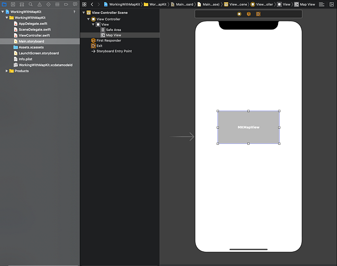Open SceneDelegate.swift file
Screen dimensions: 337x266
tap(32, 29)
